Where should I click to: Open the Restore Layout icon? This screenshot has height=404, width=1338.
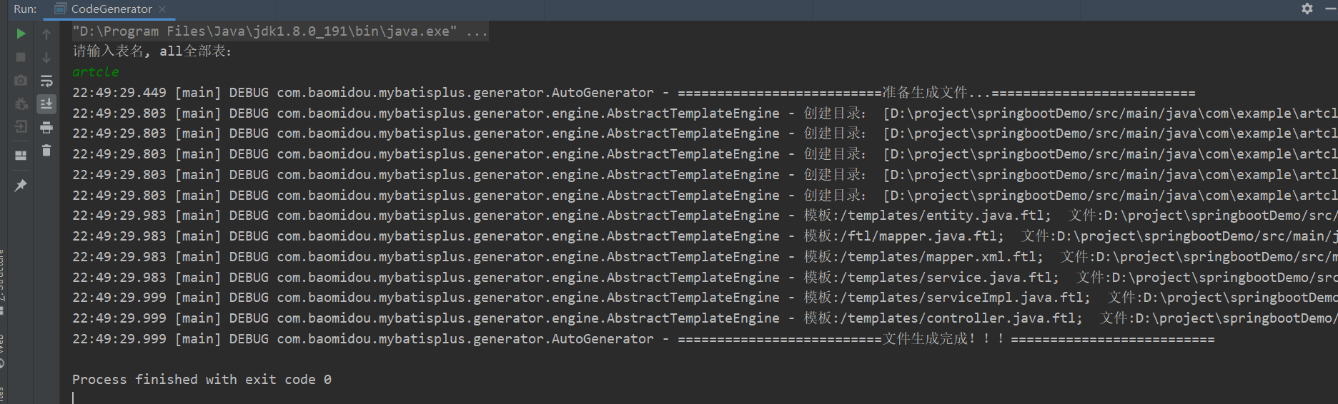pos(21,155)
